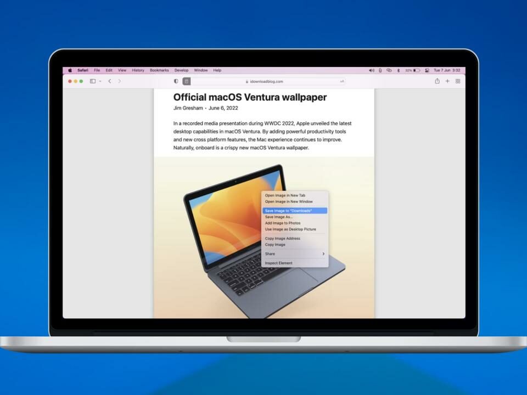Image resolution: width=527 pixels, height=395 pixels.
Task: Open the Help menu
Action: (217, 70)
